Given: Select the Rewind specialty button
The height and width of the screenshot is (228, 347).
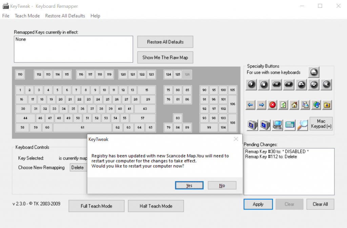Looking at the screenshot, I should 276,85.
